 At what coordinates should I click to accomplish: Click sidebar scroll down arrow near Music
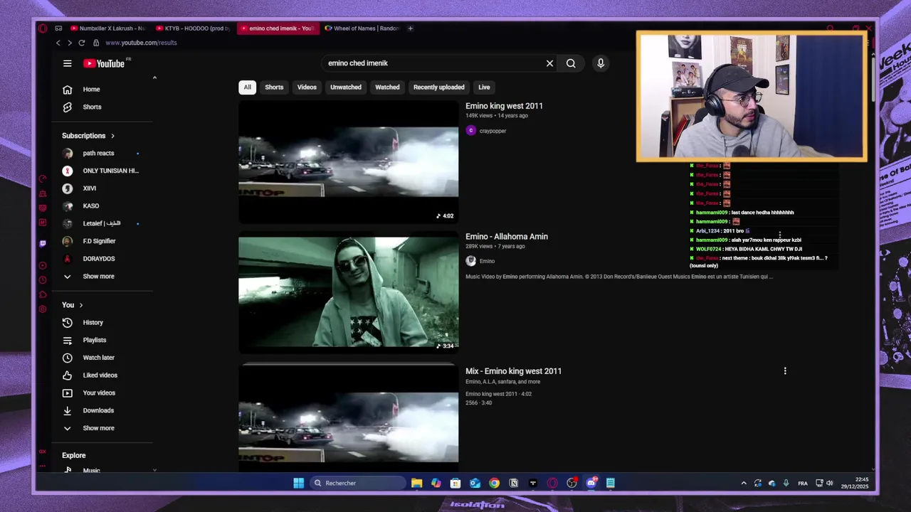(154, 470)
